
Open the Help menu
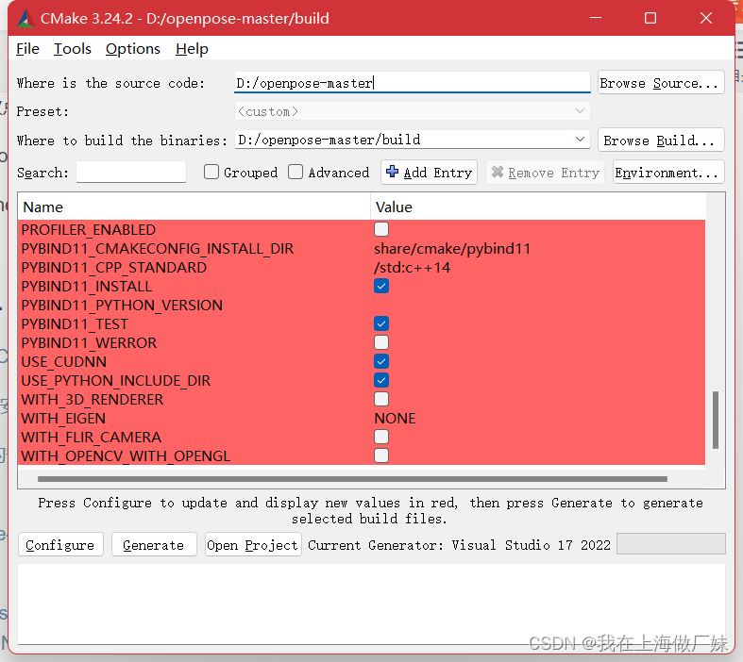(x=192, y=49)
